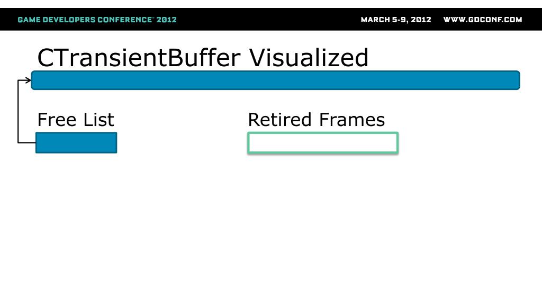Click the word "Free" in the Free List label

click(57, 120)
